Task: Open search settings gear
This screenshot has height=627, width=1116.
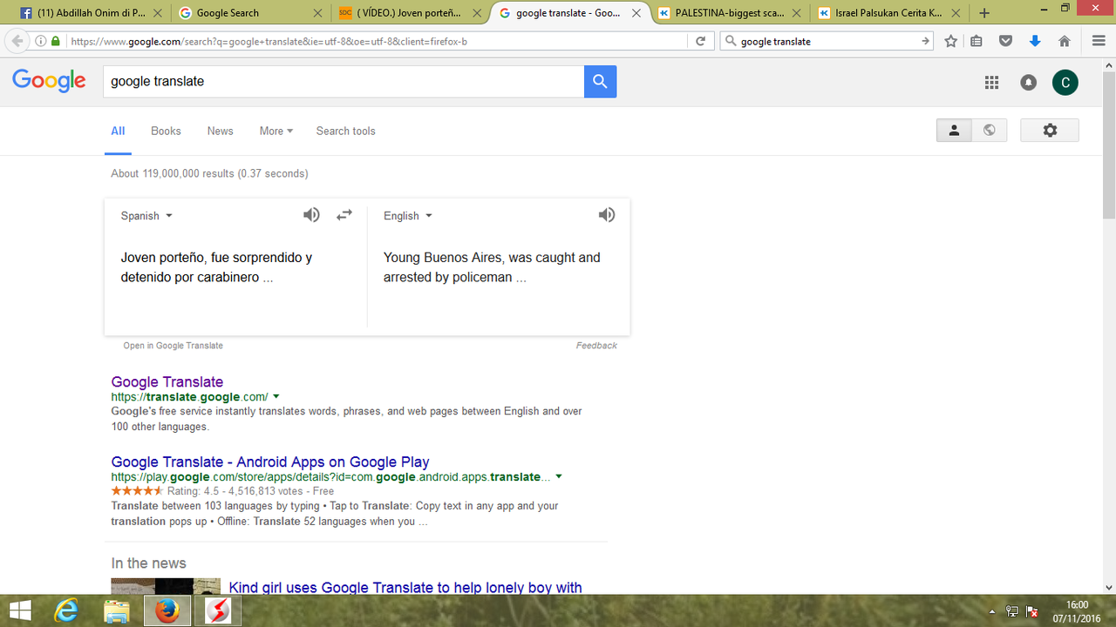Action: point(1050,131)
